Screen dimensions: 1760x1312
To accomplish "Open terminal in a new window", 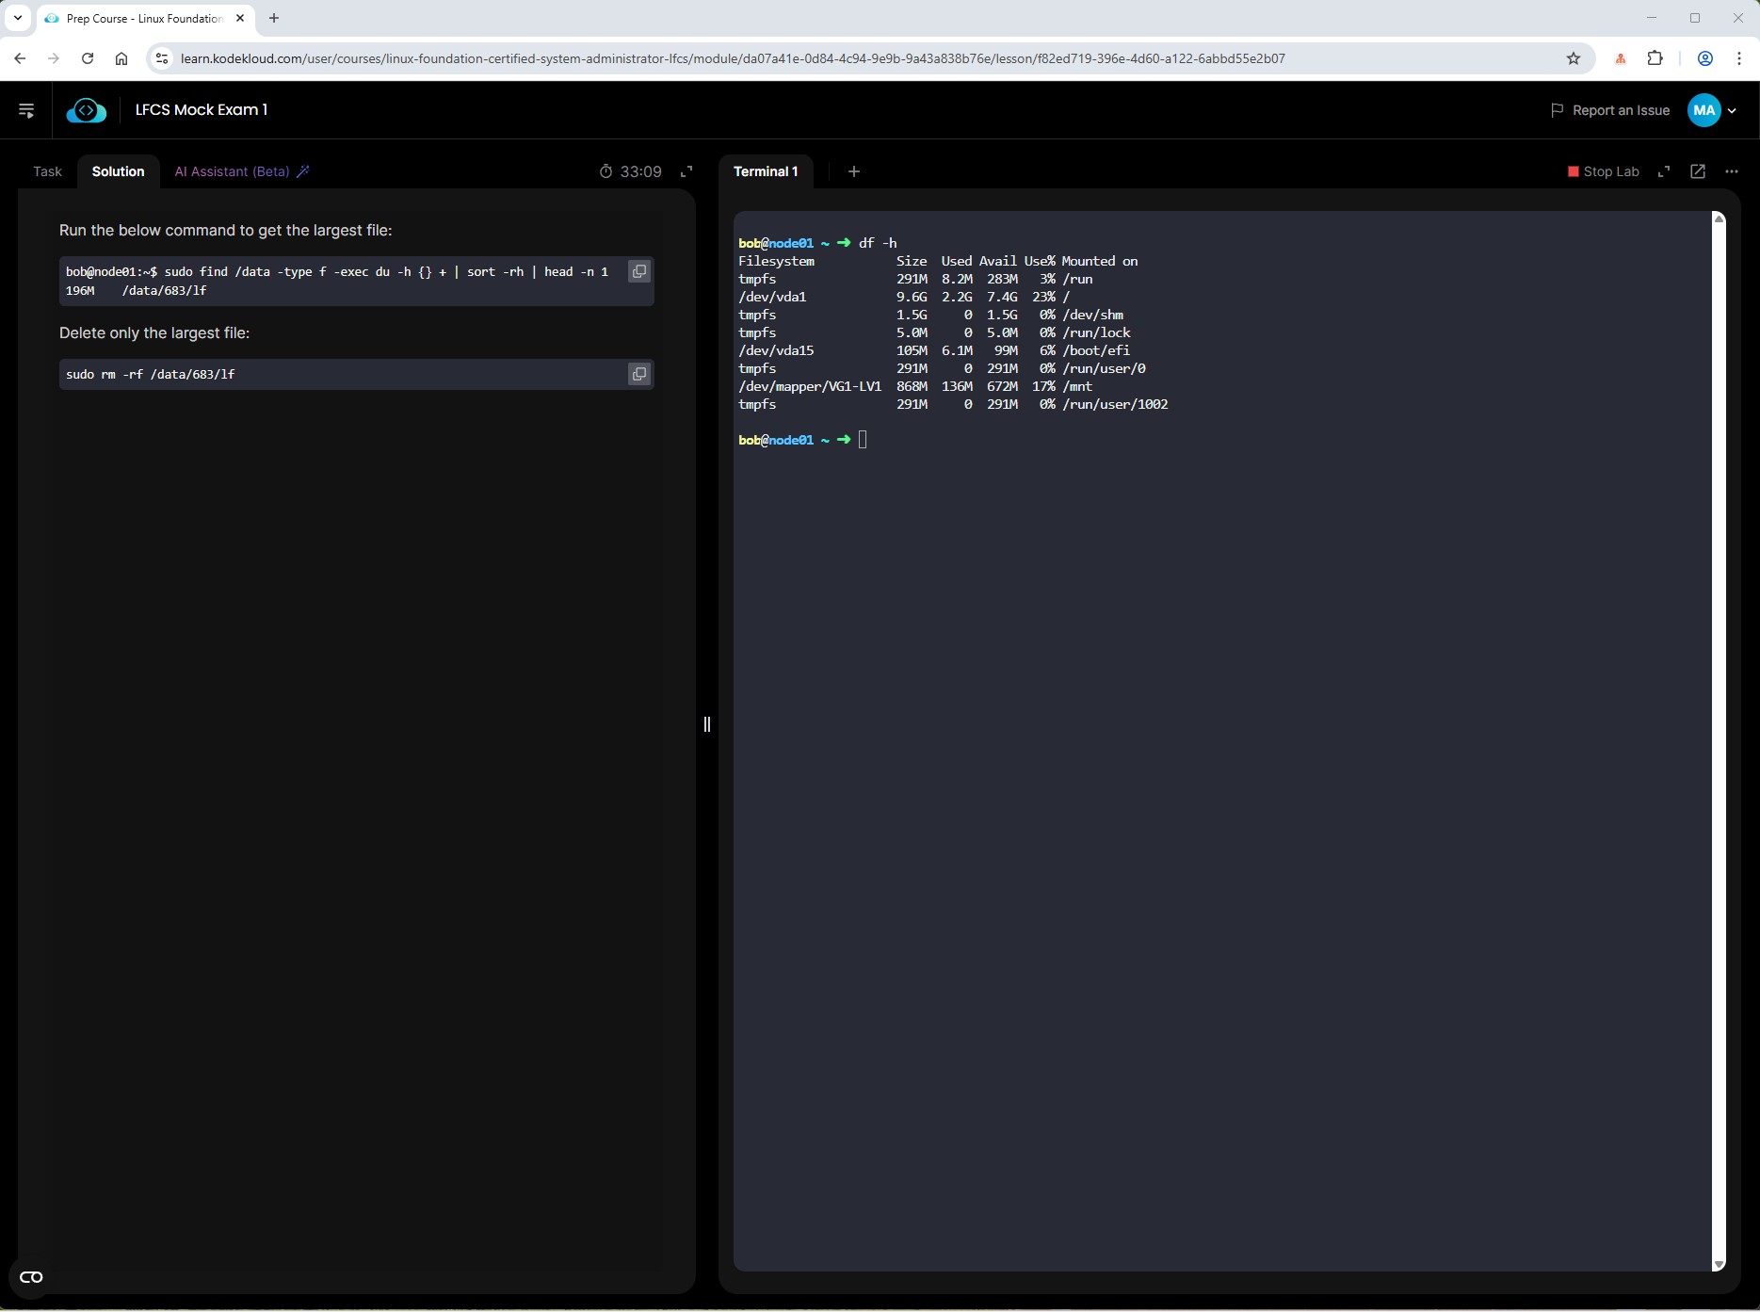I will (1697, 171).
